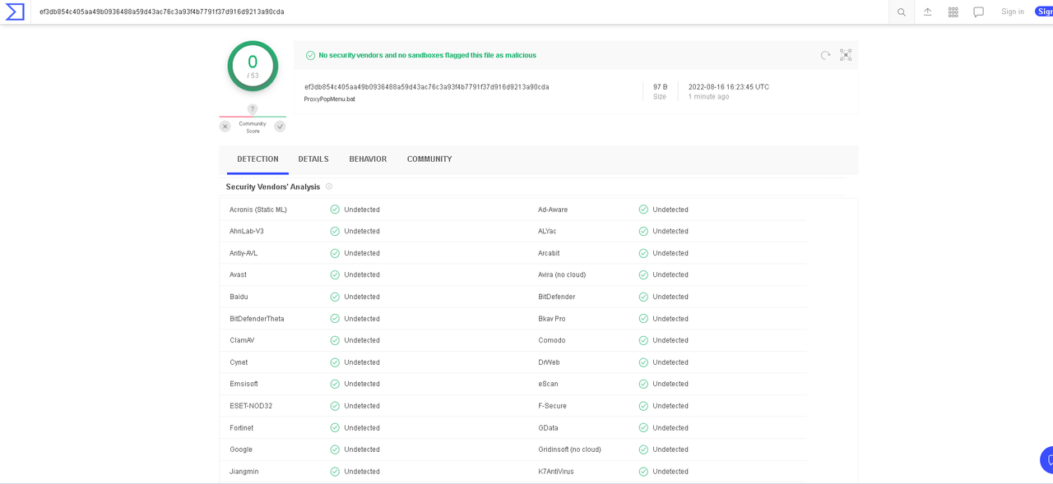Click the Sign in link
The image size is (1053, 484).
(1013, 12)
